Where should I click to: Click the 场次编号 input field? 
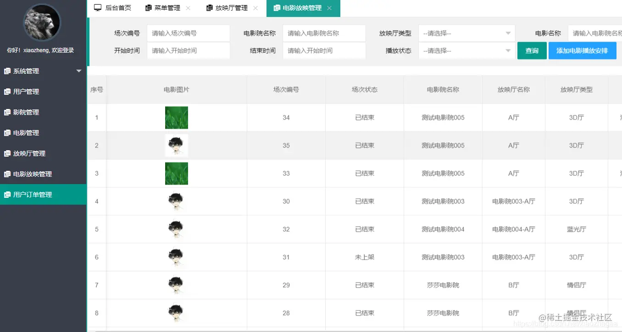[x=188, y=33]
